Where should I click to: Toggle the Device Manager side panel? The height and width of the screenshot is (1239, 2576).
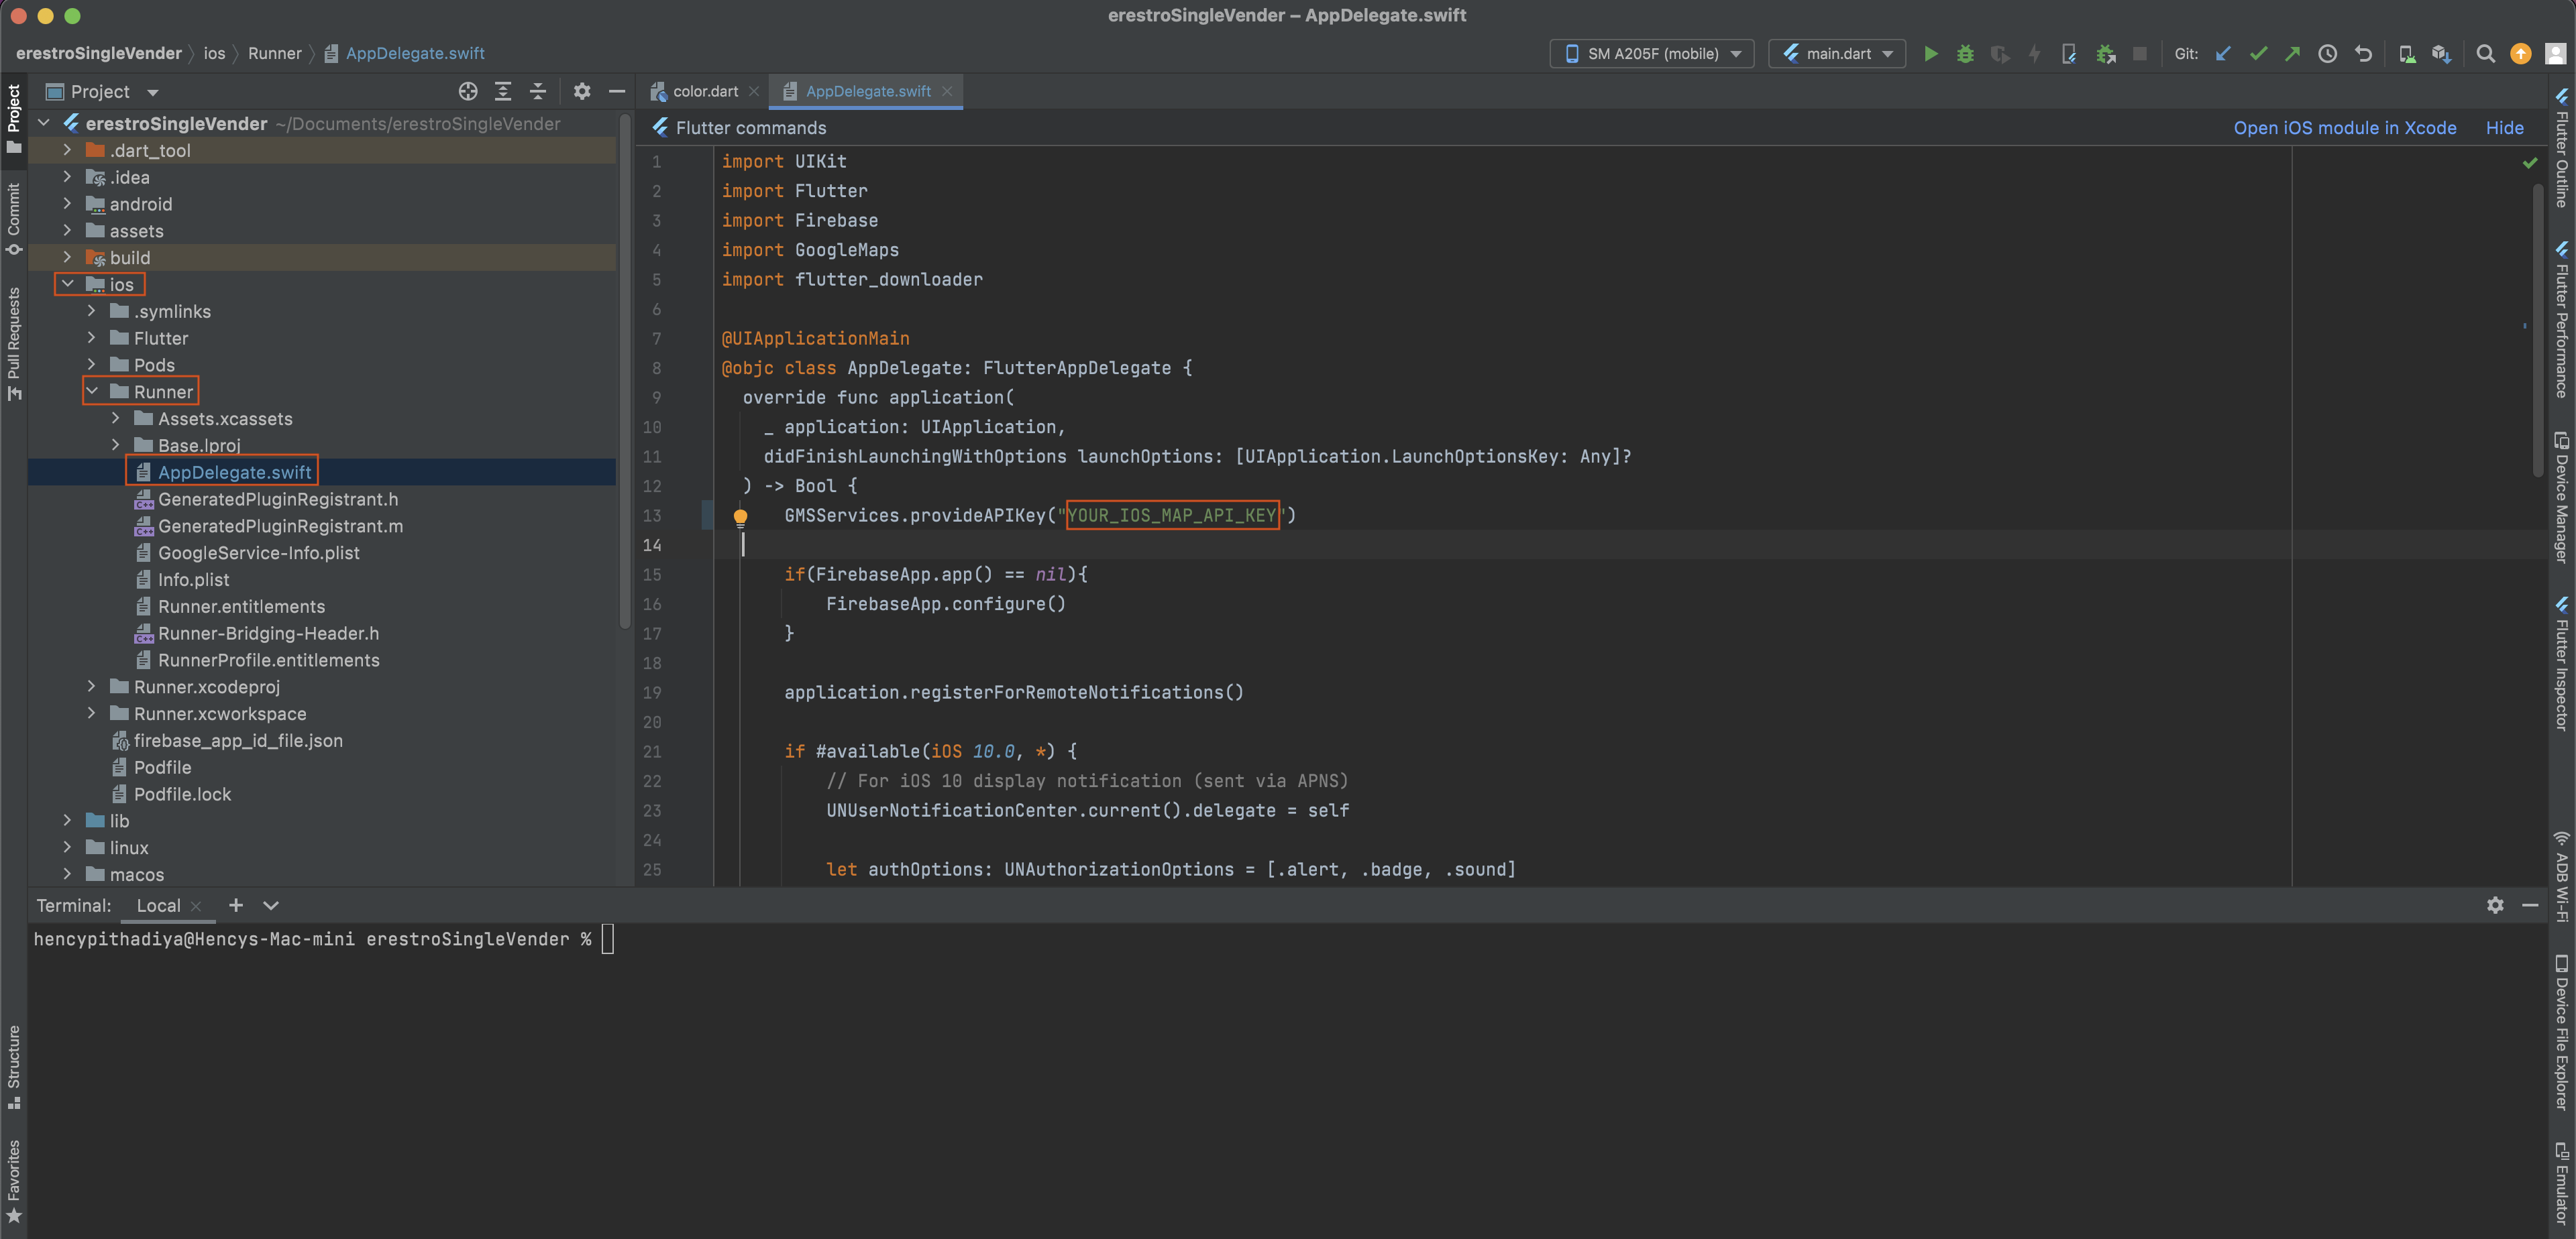(x=2562, y=497)
